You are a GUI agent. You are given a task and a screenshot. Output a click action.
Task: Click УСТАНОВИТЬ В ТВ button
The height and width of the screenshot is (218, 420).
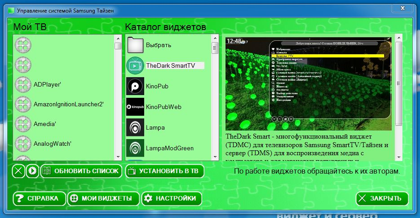point(165,171)
